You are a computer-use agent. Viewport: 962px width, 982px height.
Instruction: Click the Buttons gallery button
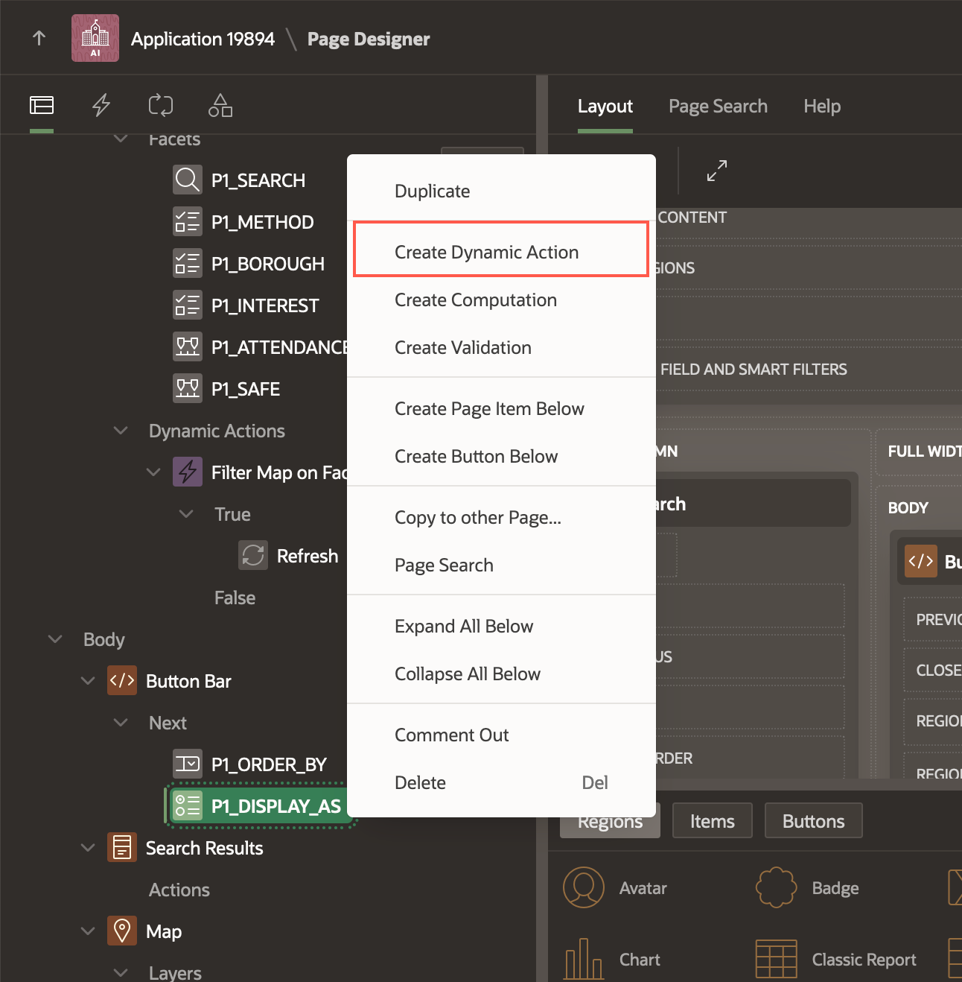[x=813, y=821]
